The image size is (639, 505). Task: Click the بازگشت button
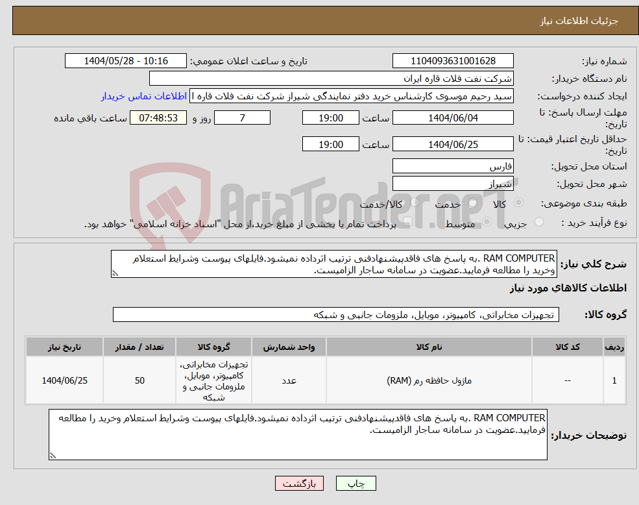click(x=298, y=483)
